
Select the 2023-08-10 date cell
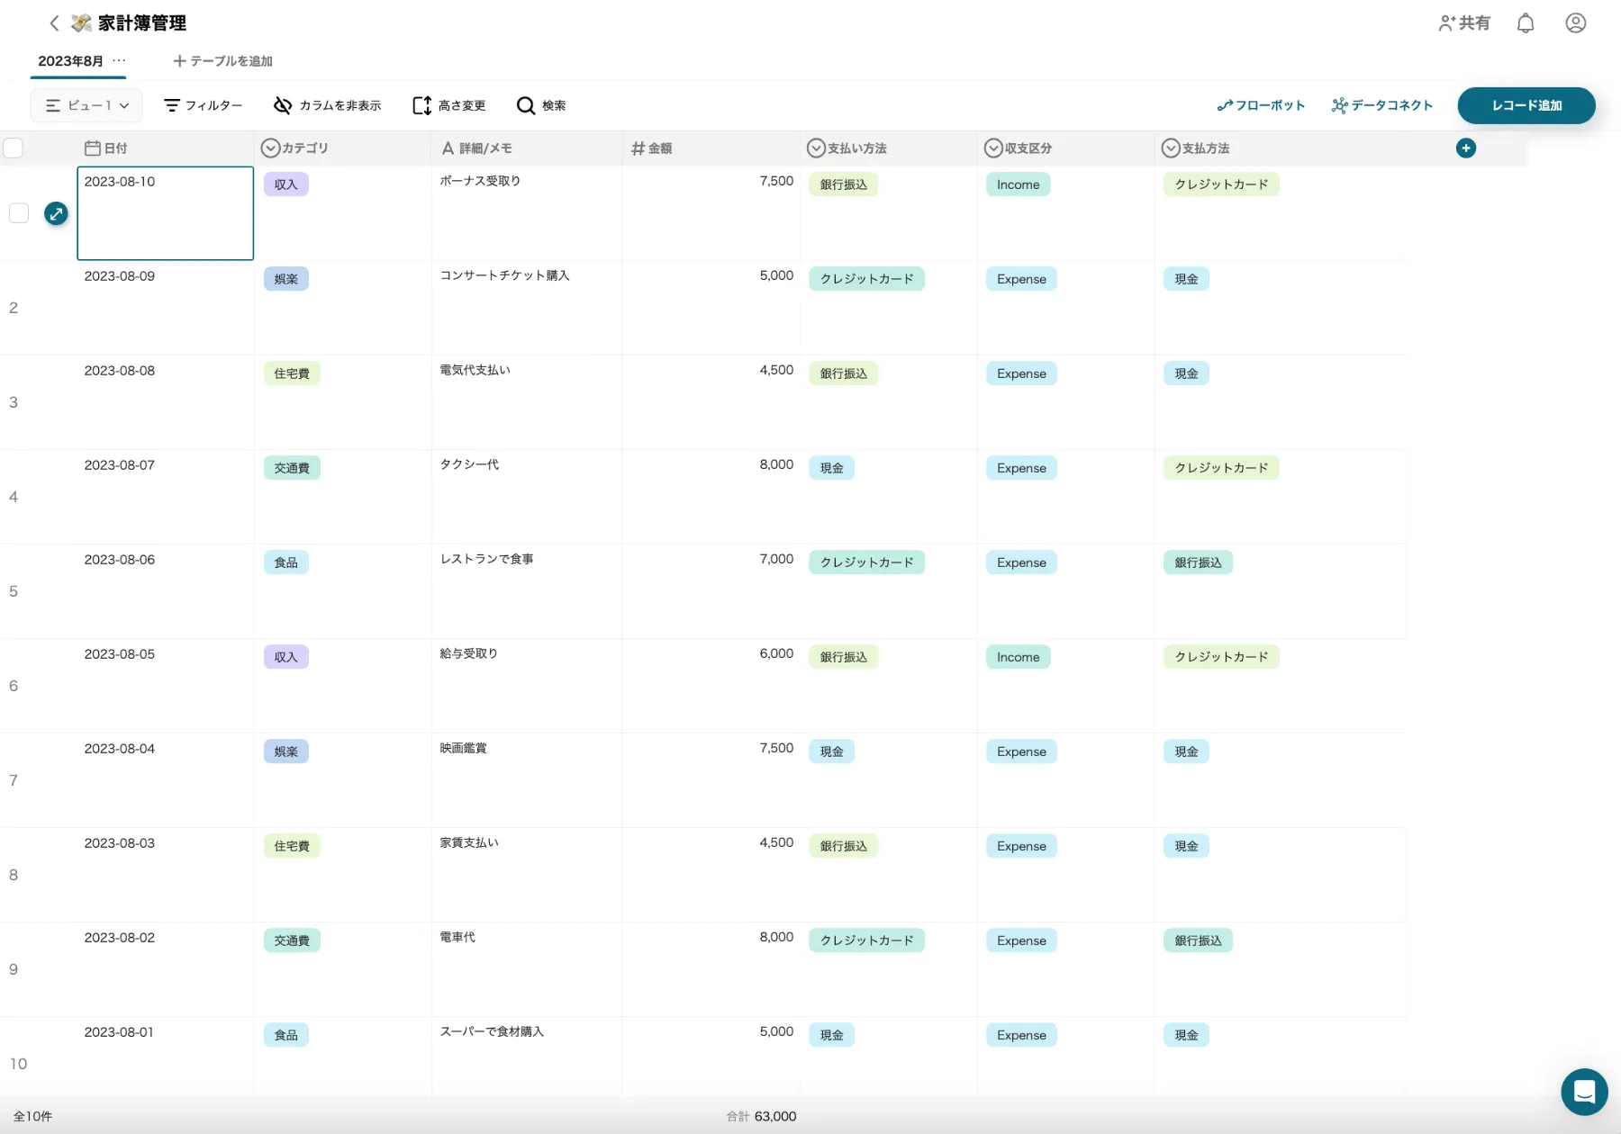(165, 213)
